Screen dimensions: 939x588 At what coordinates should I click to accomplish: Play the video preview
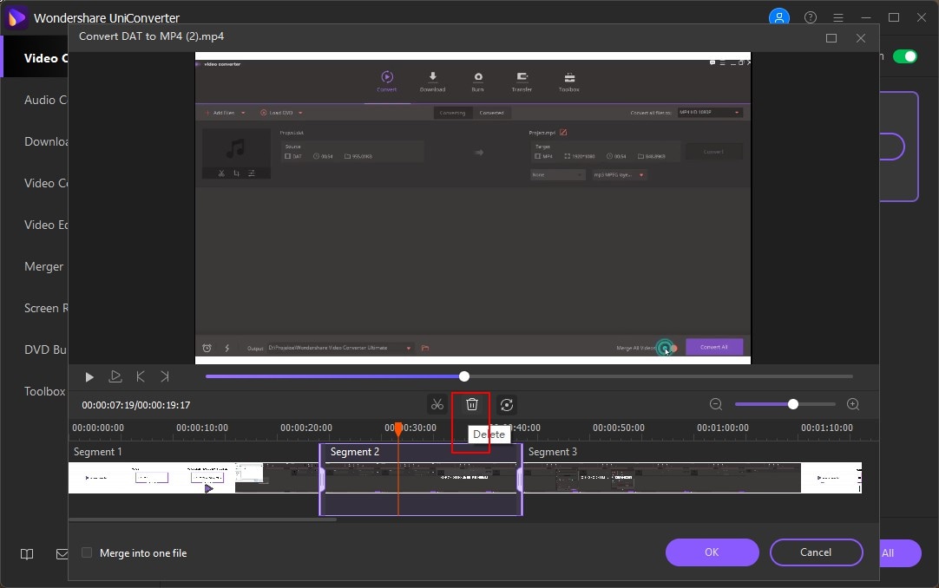(x=89, y=377)
